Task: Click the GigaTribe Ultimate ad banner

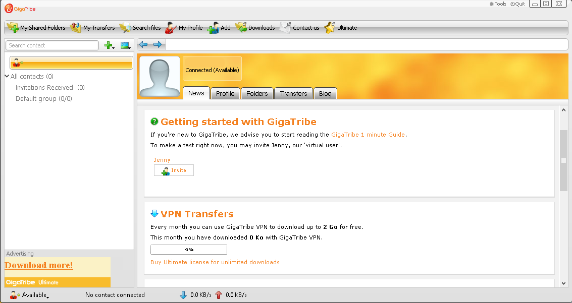Action: point(58,282)
